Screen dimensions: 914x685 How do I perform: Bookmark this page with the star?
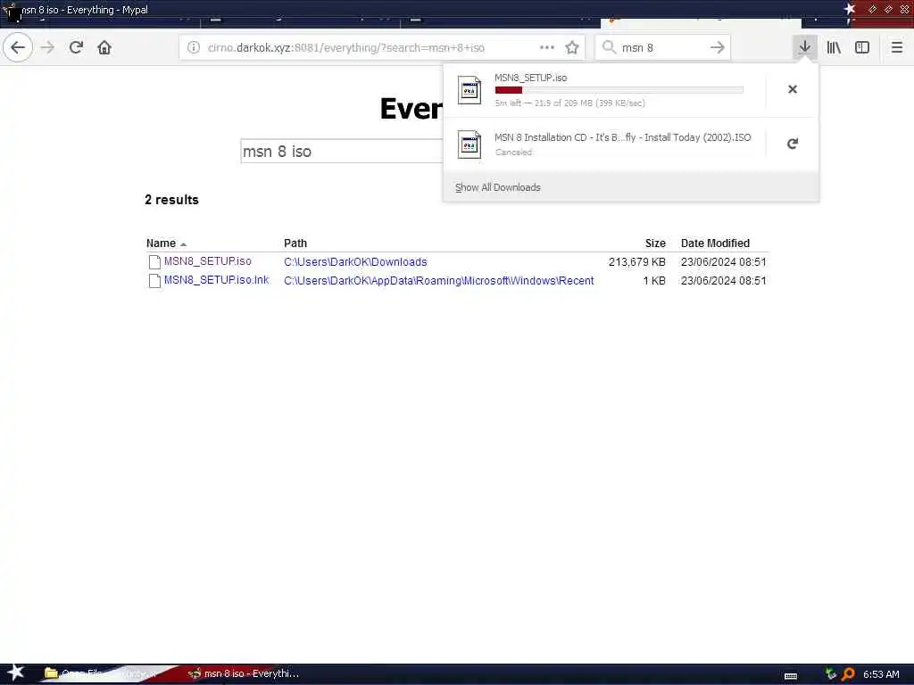[x=572, y=48]
